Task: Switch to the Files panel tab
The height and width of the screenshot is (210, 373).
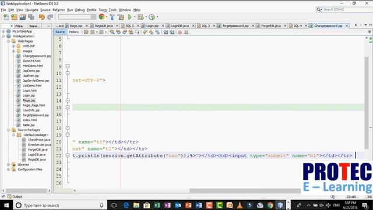Action: (19, 26)
